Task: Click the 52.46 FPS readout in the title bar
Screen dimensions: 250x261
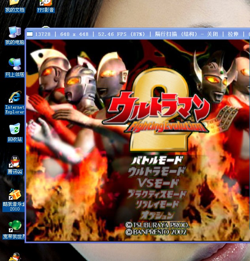Action: pos(121,34)
